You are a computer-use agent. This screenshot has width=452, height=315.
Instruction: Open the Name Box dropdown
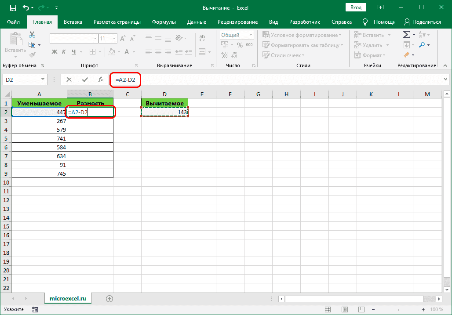[x=43, y=80]
